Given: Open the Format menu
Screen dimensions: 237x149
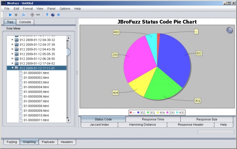Looking at the screenshot, I should coord(28,8).
